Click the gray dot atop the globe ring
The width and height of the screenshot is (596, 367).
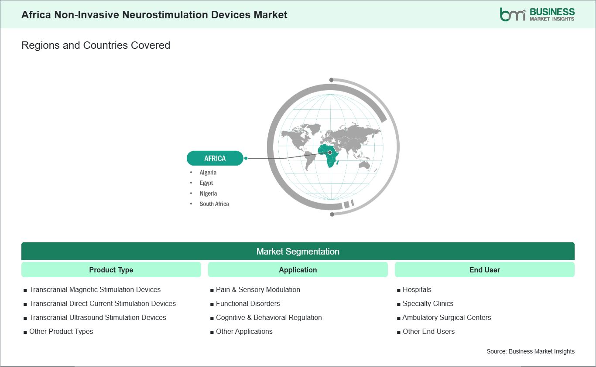coord(332,80)
